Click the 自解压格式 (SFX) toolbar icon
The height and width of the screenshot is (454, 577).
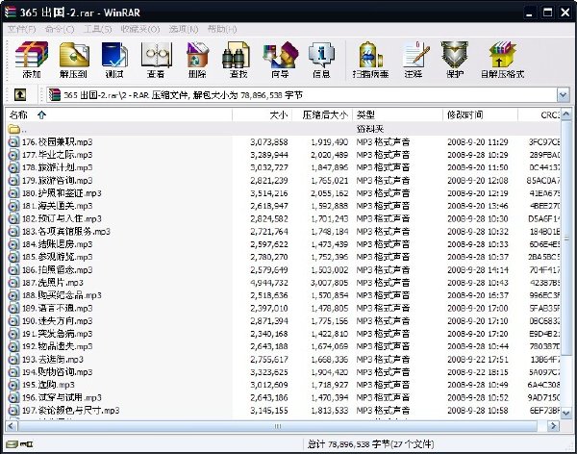pos(502,55)
